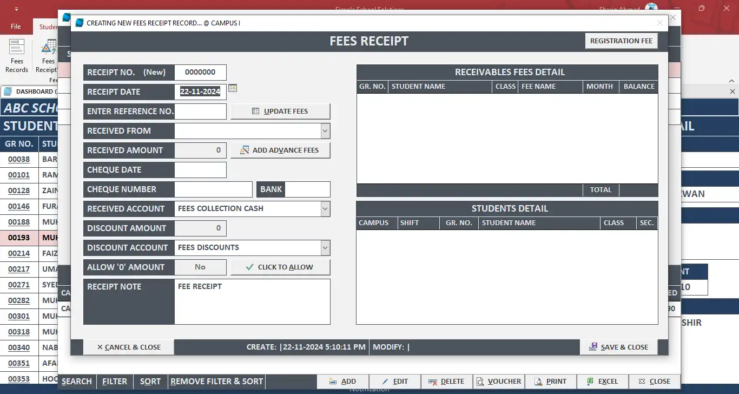Toggle Allow '0' Amount setting
The image size is (739, 394).
200,267
